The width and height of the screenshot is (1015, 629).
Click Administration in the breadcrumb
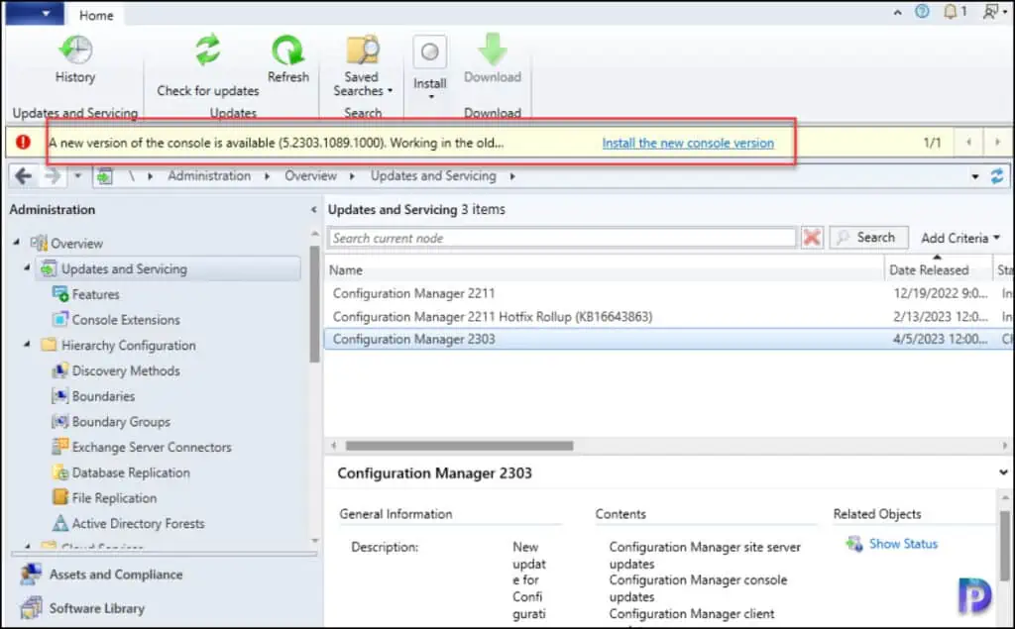click(x=209, y=176)
